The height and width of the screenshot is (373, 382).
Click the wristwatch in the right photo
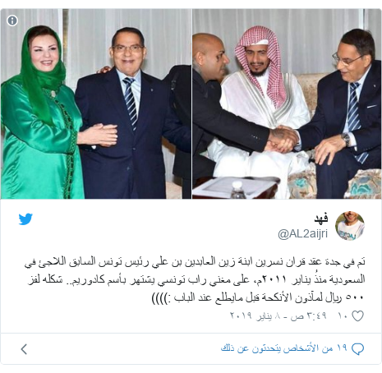click(x=346, y=139)
